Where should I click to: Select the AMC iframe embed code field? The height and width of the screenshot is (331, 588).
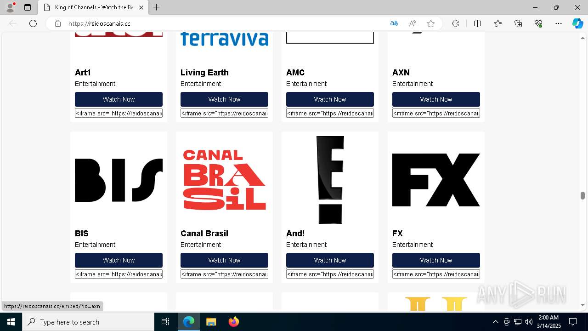click(x=330, y=113)
